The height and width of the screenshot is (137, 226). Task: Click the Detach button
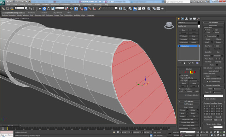pos(218,42)
